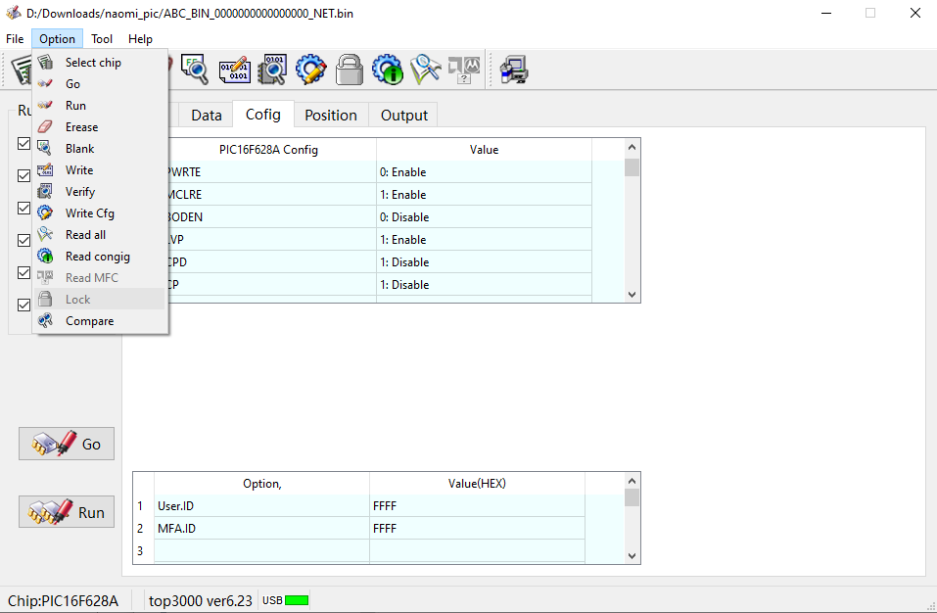937x613 pixels.
Task: Choose the Go entry in the Option menu
Action: tap(99, 83)
